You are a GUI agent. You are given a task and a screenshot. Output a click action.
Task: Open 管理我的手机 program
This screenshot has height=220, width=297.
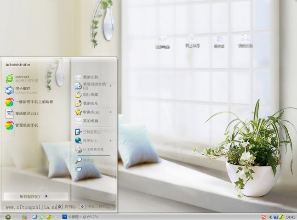click(x=22, y=125)
